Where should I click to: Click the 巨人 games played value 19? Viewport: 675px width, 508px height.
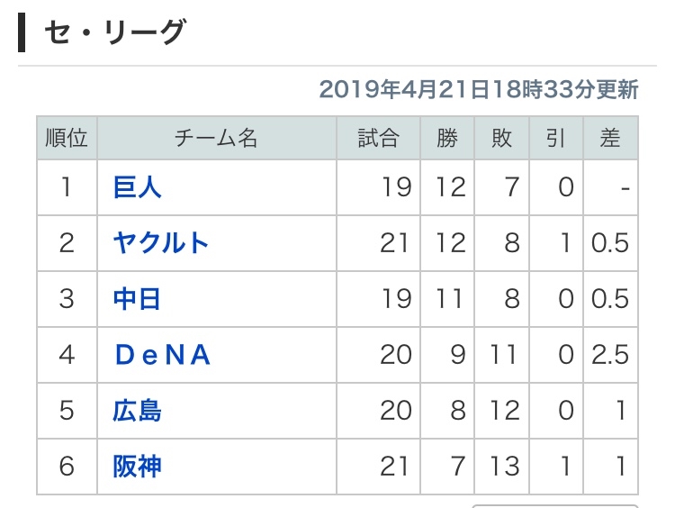coord(397,187)
